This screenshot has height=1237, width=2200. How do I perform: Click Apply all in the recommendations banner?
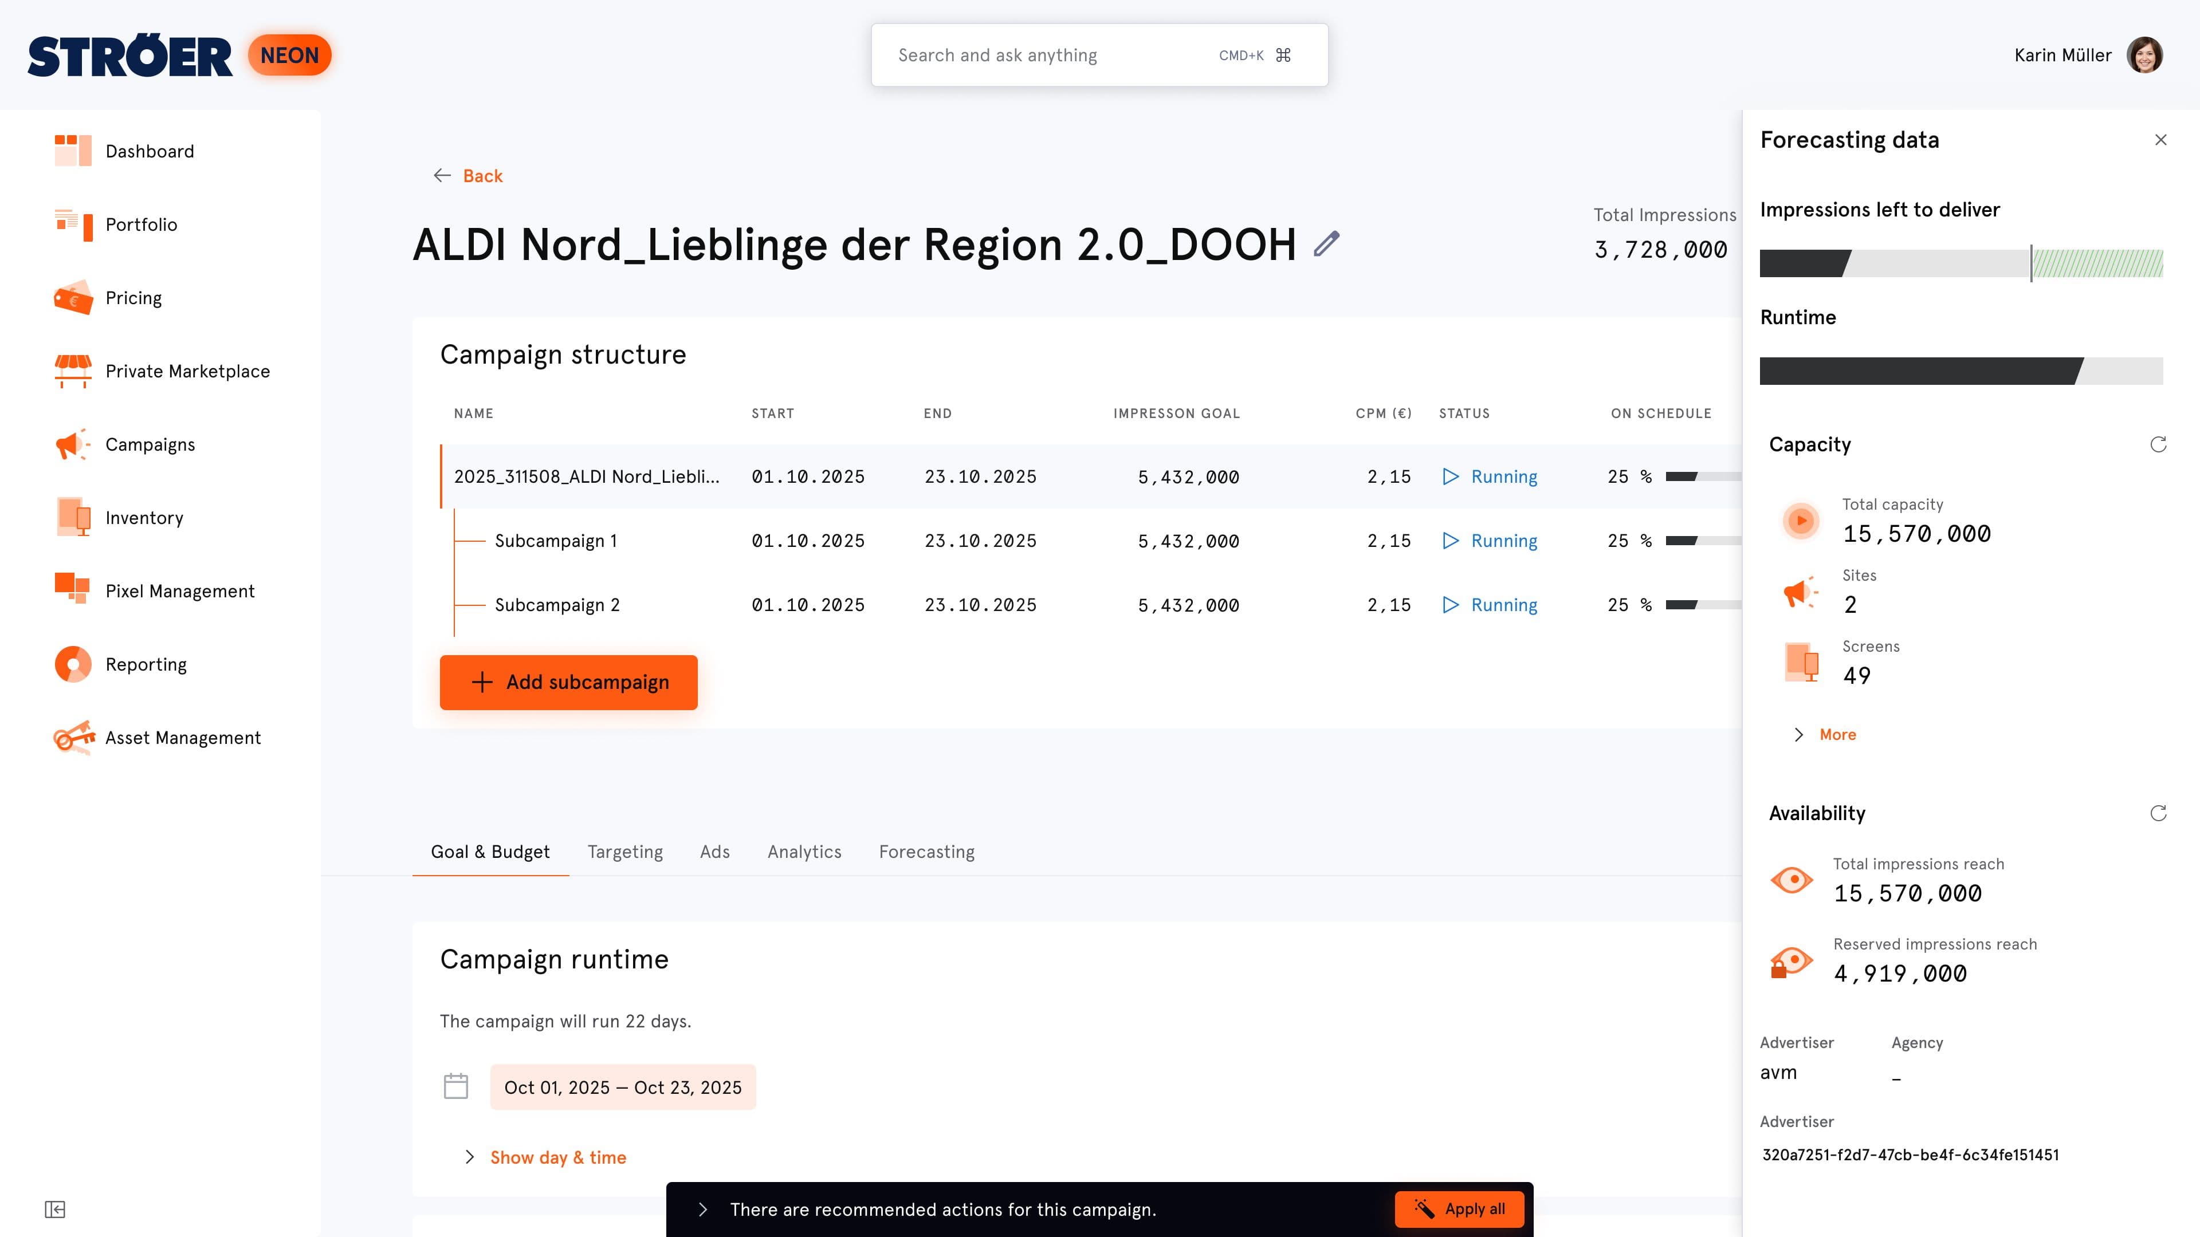[x=1459, y=1209]
